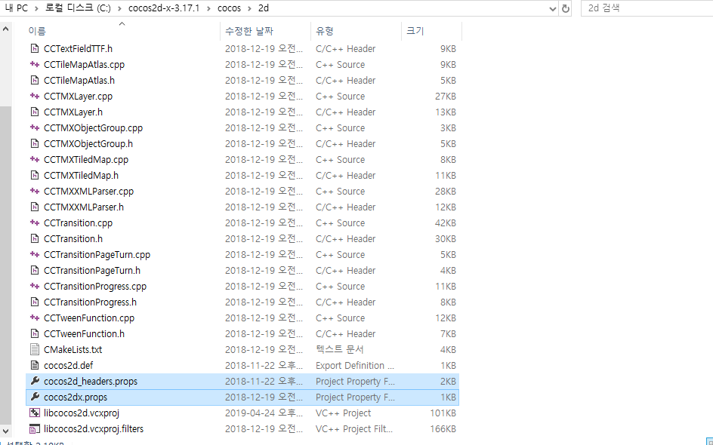Click the CCTransition.h file icon
This screenshot has width=713, height=445.
(35, 239)
